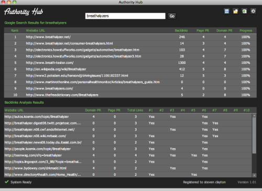The width and height of the screenshot is (262, 191).
Task: Sort search results by the Backlinks column header
Action: click(x=181, y=30)
